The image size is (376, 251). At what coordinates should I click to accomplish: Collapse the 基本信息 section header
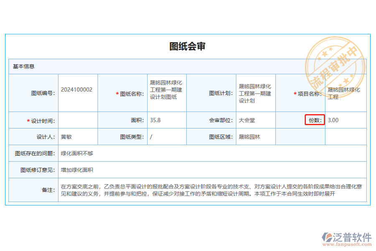pos(23,66)
